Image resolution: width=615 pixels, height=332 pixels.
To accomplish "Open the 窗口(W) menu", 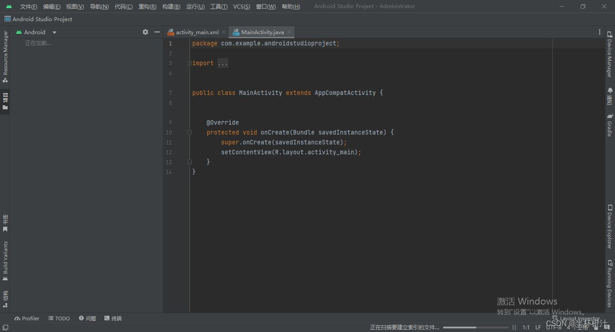I will [266, 6].
